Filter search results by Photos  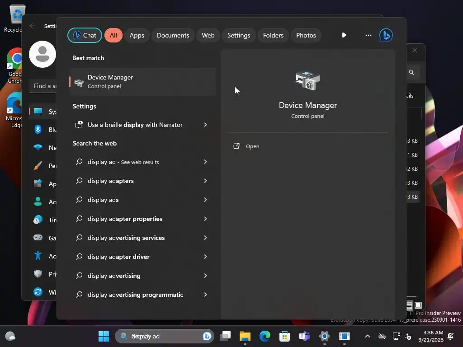coord(306,35)
